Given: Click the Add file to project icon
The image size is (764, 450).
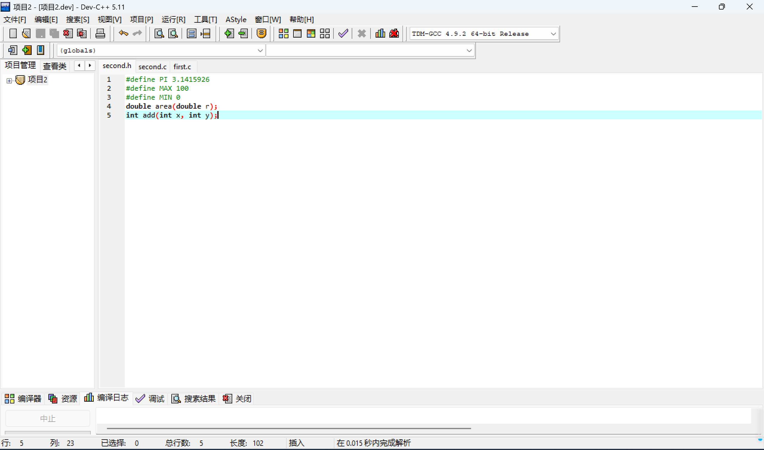Looking at the screenshot, I should coord(229,33).
